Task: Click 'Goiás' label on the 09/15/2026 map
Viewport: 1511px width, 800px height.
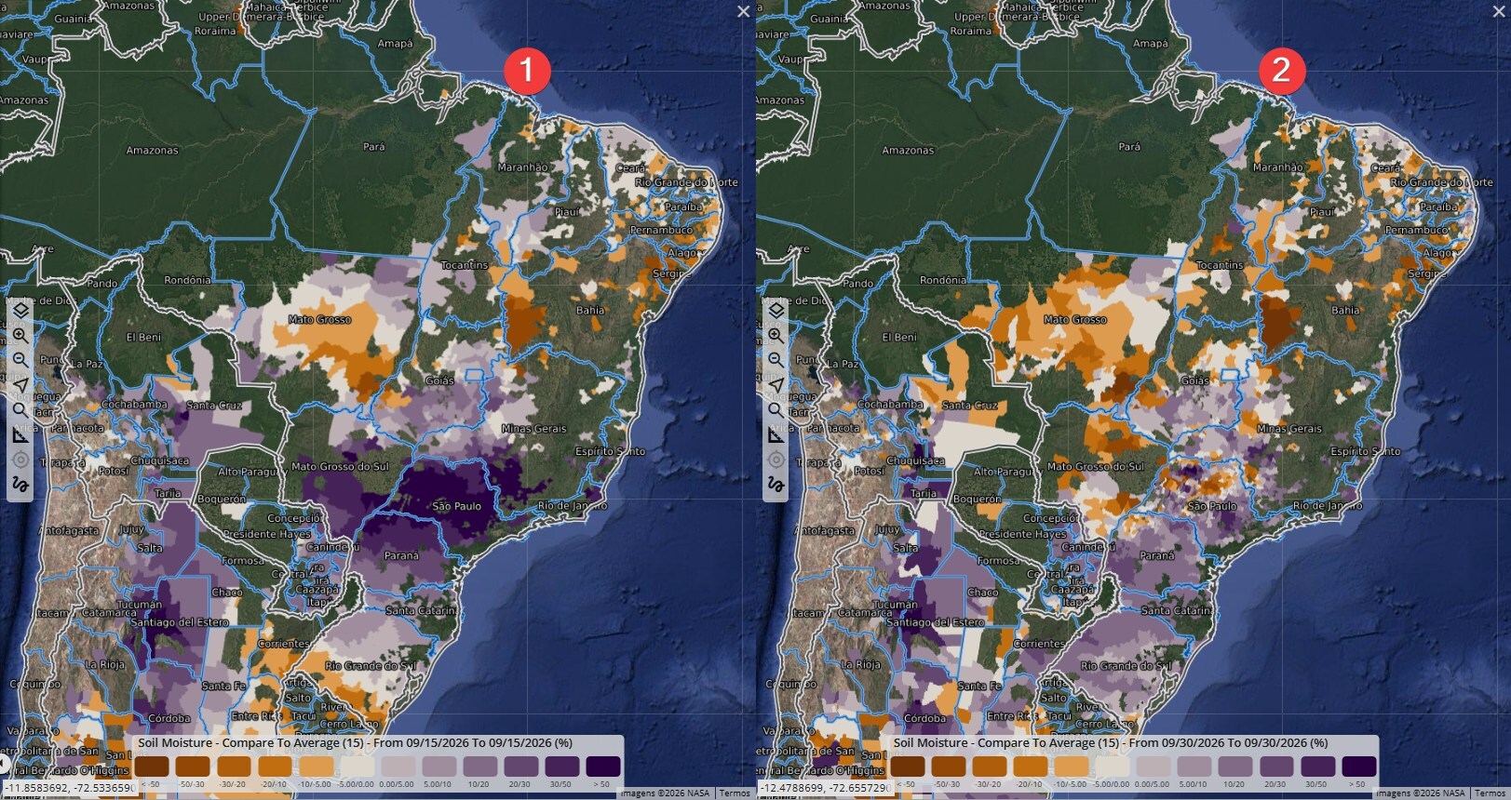Action: 440,380
